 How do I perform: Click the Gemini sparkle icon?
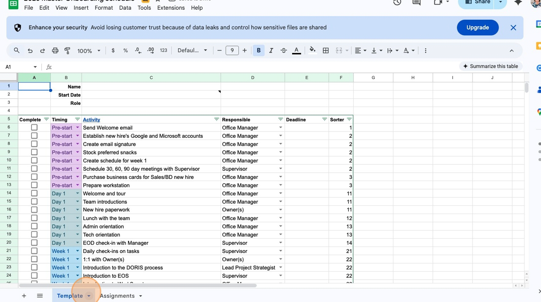(x=518, y=3)
